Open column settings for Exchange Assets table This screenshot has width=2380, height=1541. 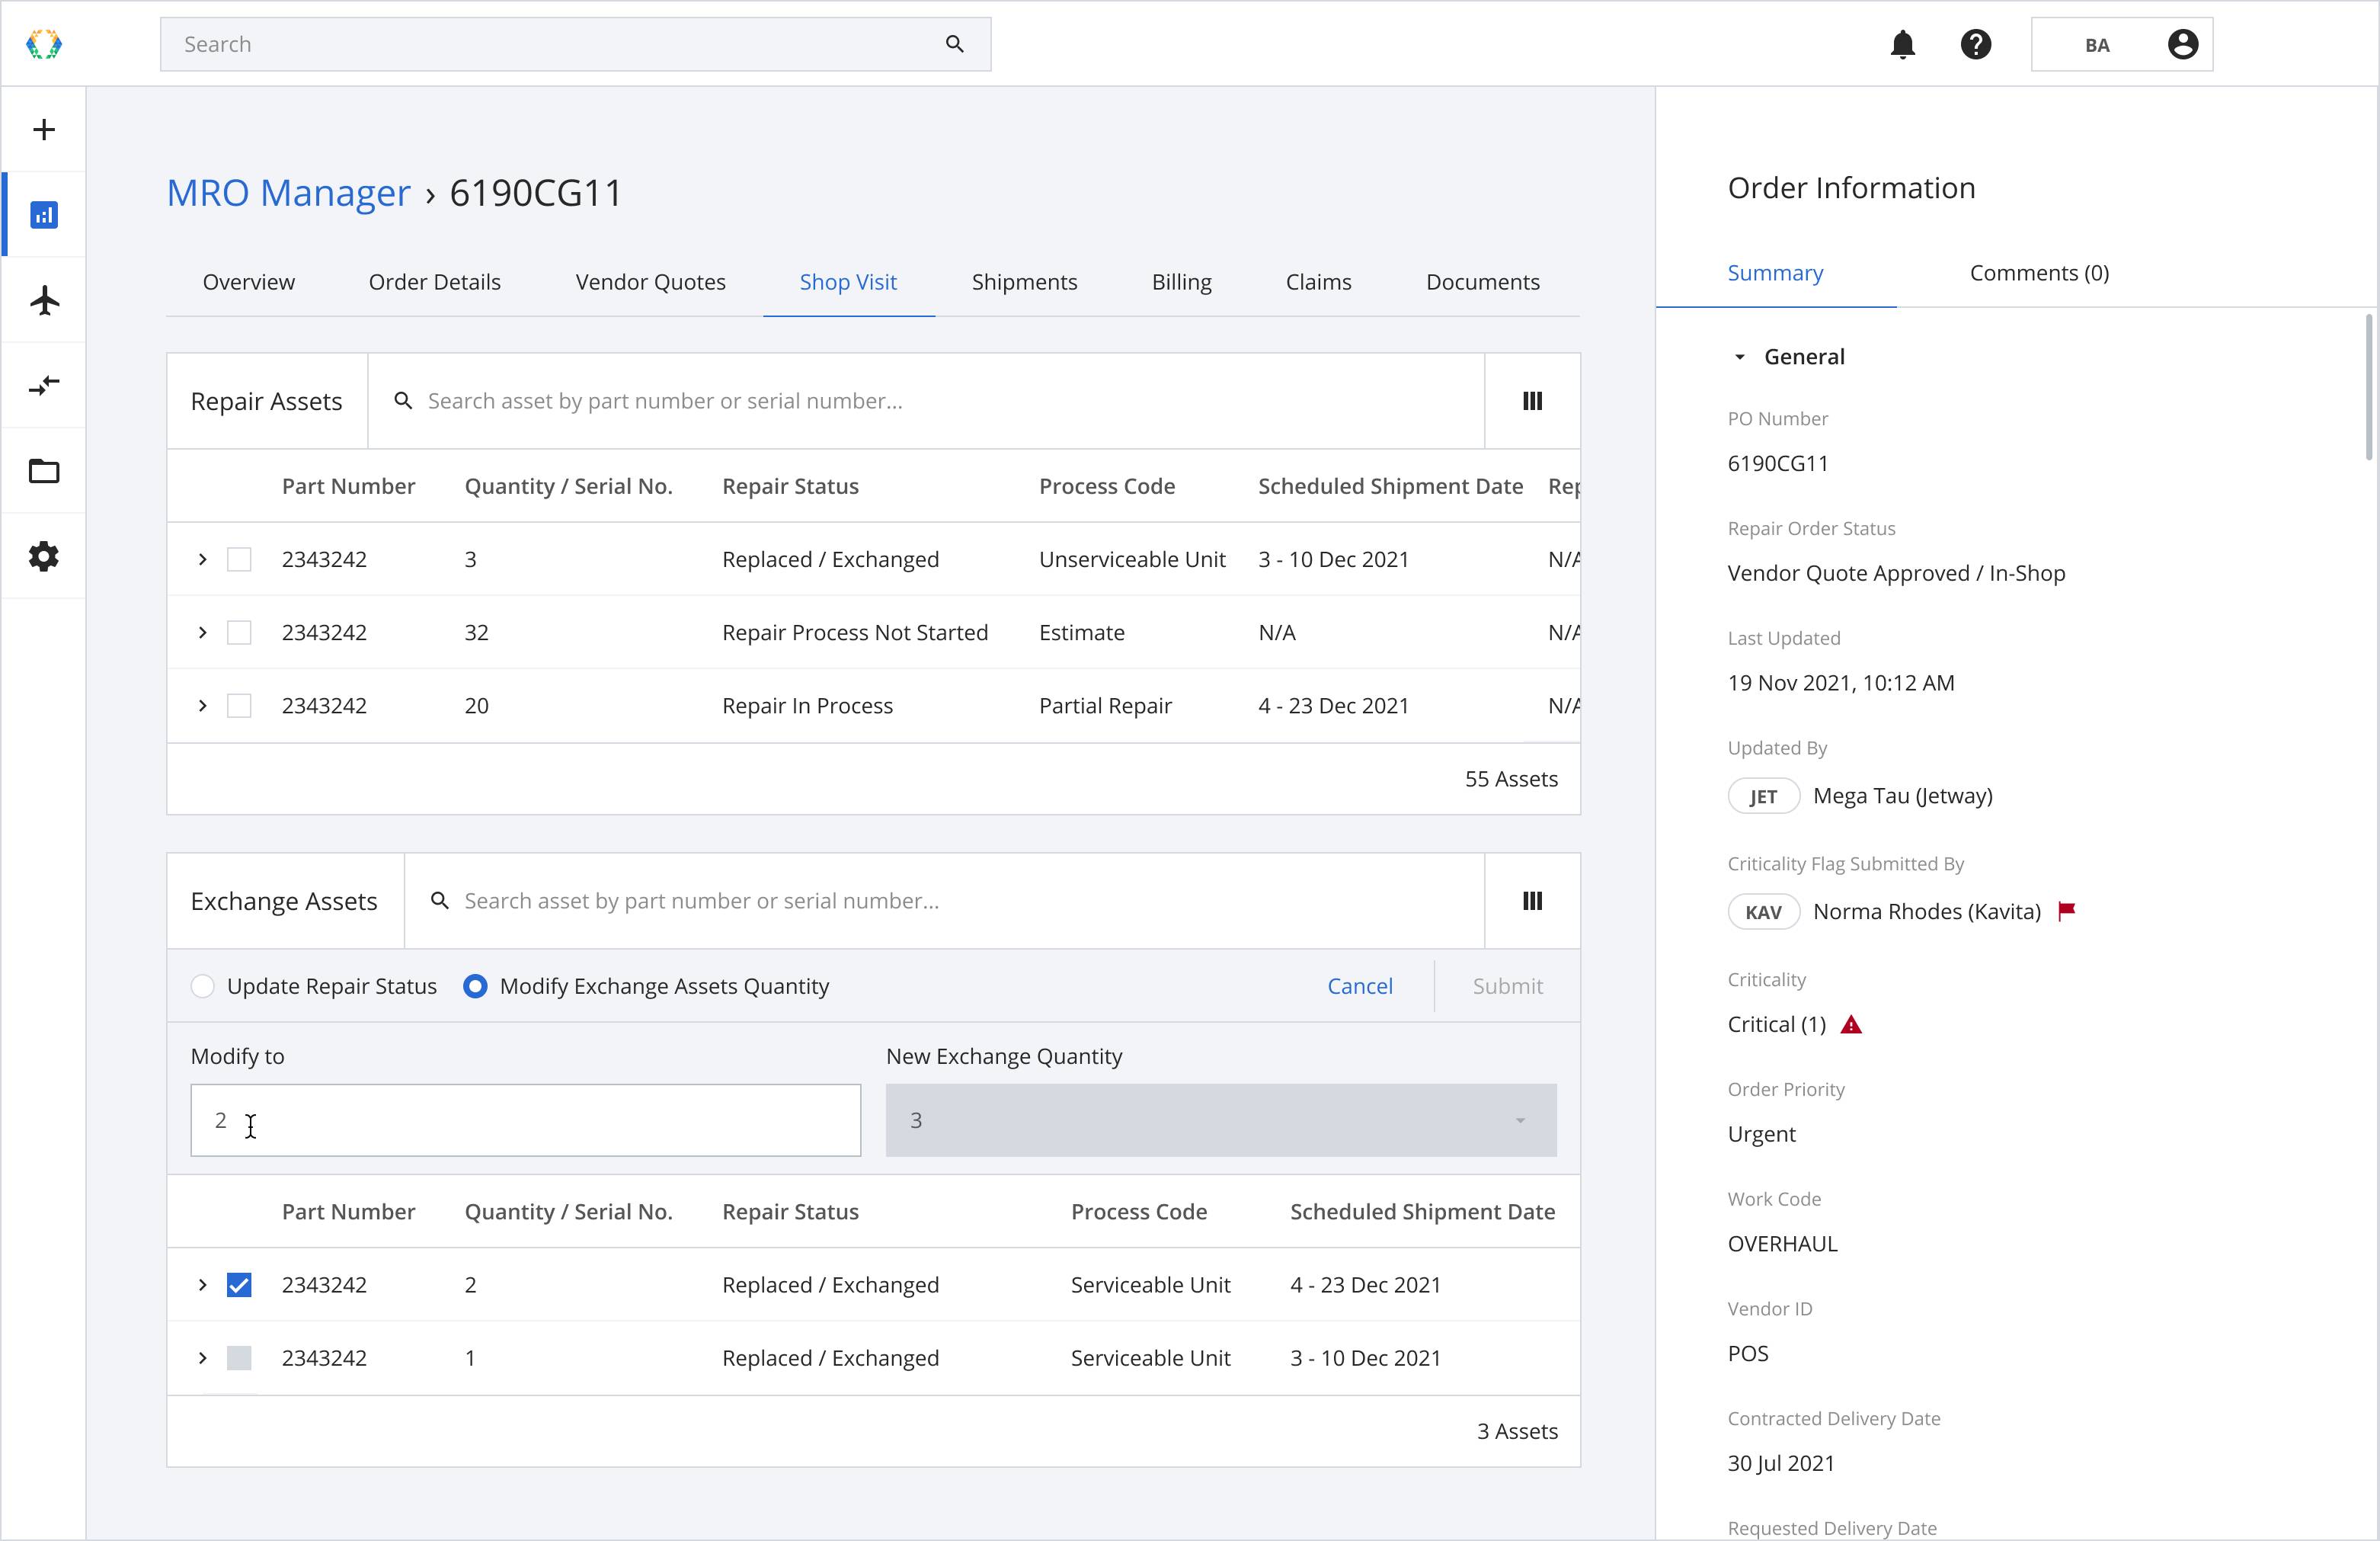(1532, 901)
